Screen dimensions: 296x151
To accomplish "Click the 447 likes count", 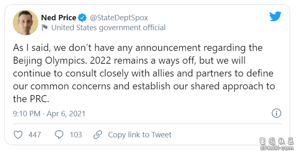I will click(34, 135).
